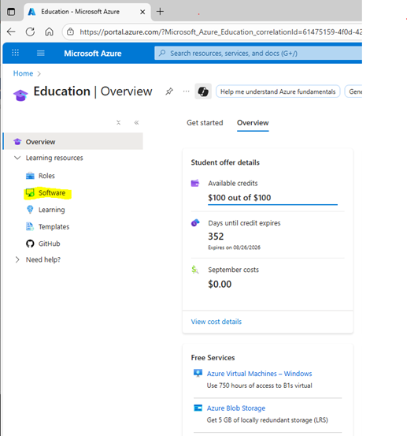Go to browser home page
The height and width of the screenshot is (436, 407).
pos(49,32)
